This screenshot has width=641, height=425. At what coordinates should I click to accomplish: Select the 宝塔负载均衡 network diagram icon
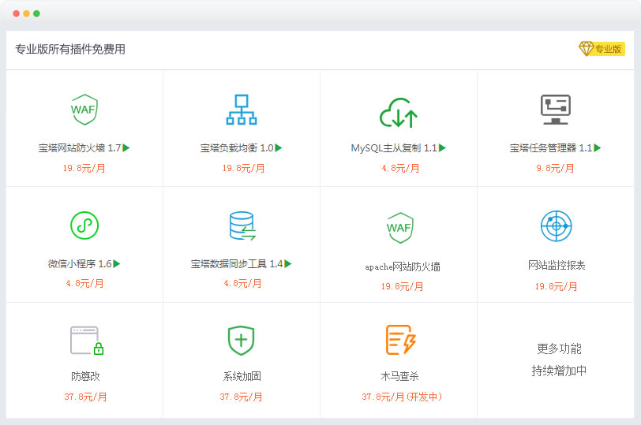pos(241,110)
